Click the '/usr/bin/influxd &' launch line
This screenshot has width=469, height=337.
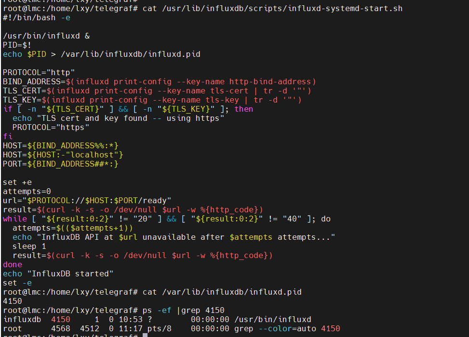(x=46, y=36)
